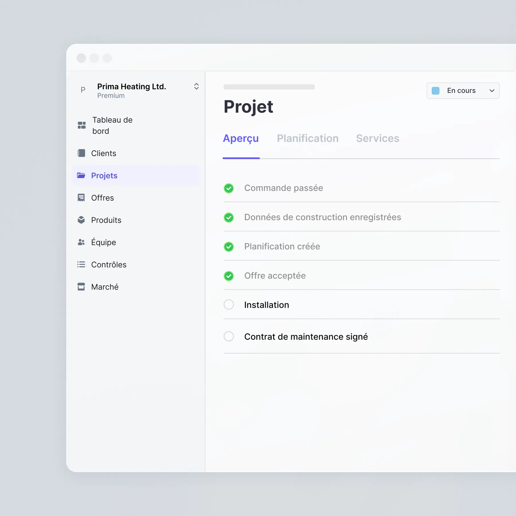Viewport: 516px width, 516px height.
Task: Click the Premium plan label
Action: point(111,95)
